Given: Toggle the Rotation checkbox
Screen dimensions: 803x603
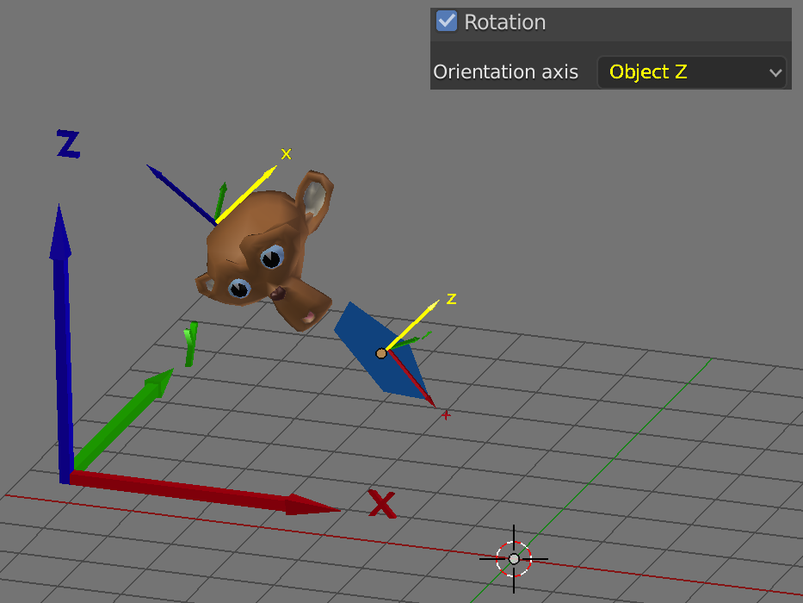Looking at the screenshot, I should (447, 22).
